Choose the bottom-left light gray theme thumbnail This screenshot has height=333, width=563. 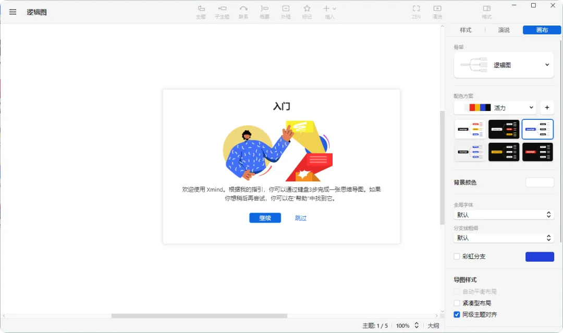[x=470, y=152]
